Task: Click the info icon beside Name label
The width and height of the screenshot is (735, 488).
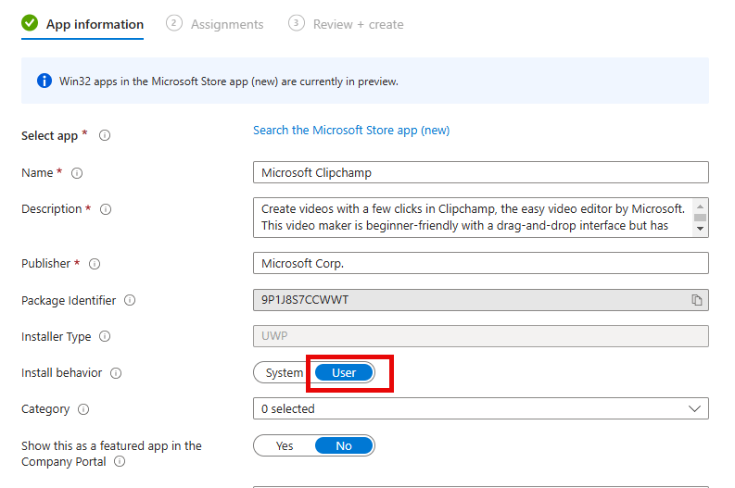Action: (x=77, y=173)
